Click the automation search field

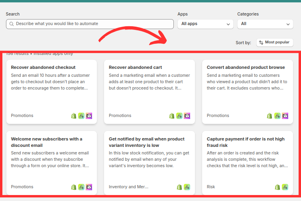pos(94,24)
